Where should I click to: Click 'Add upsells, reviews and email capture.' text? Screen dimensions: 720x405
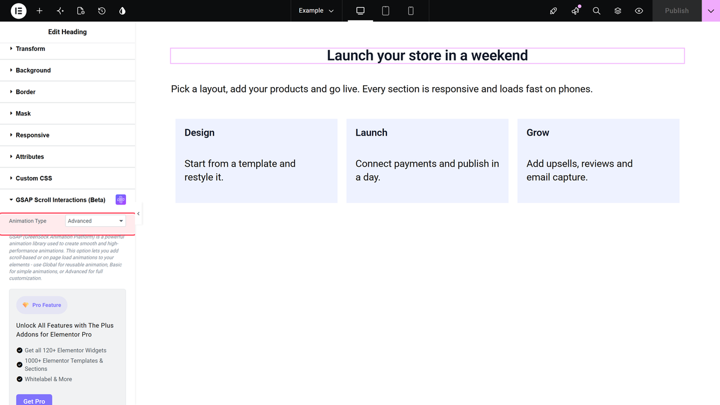point(580,170)
